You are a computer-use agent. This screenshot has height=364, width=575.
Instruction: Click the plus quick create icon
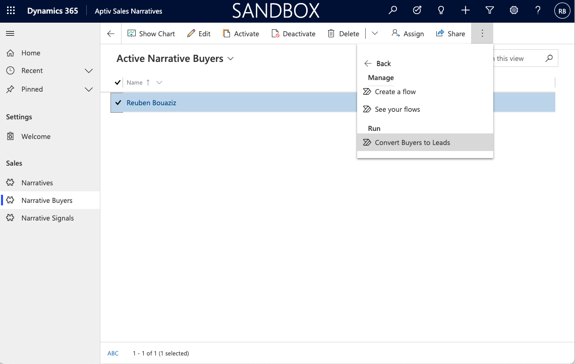(x=466, y=10)
